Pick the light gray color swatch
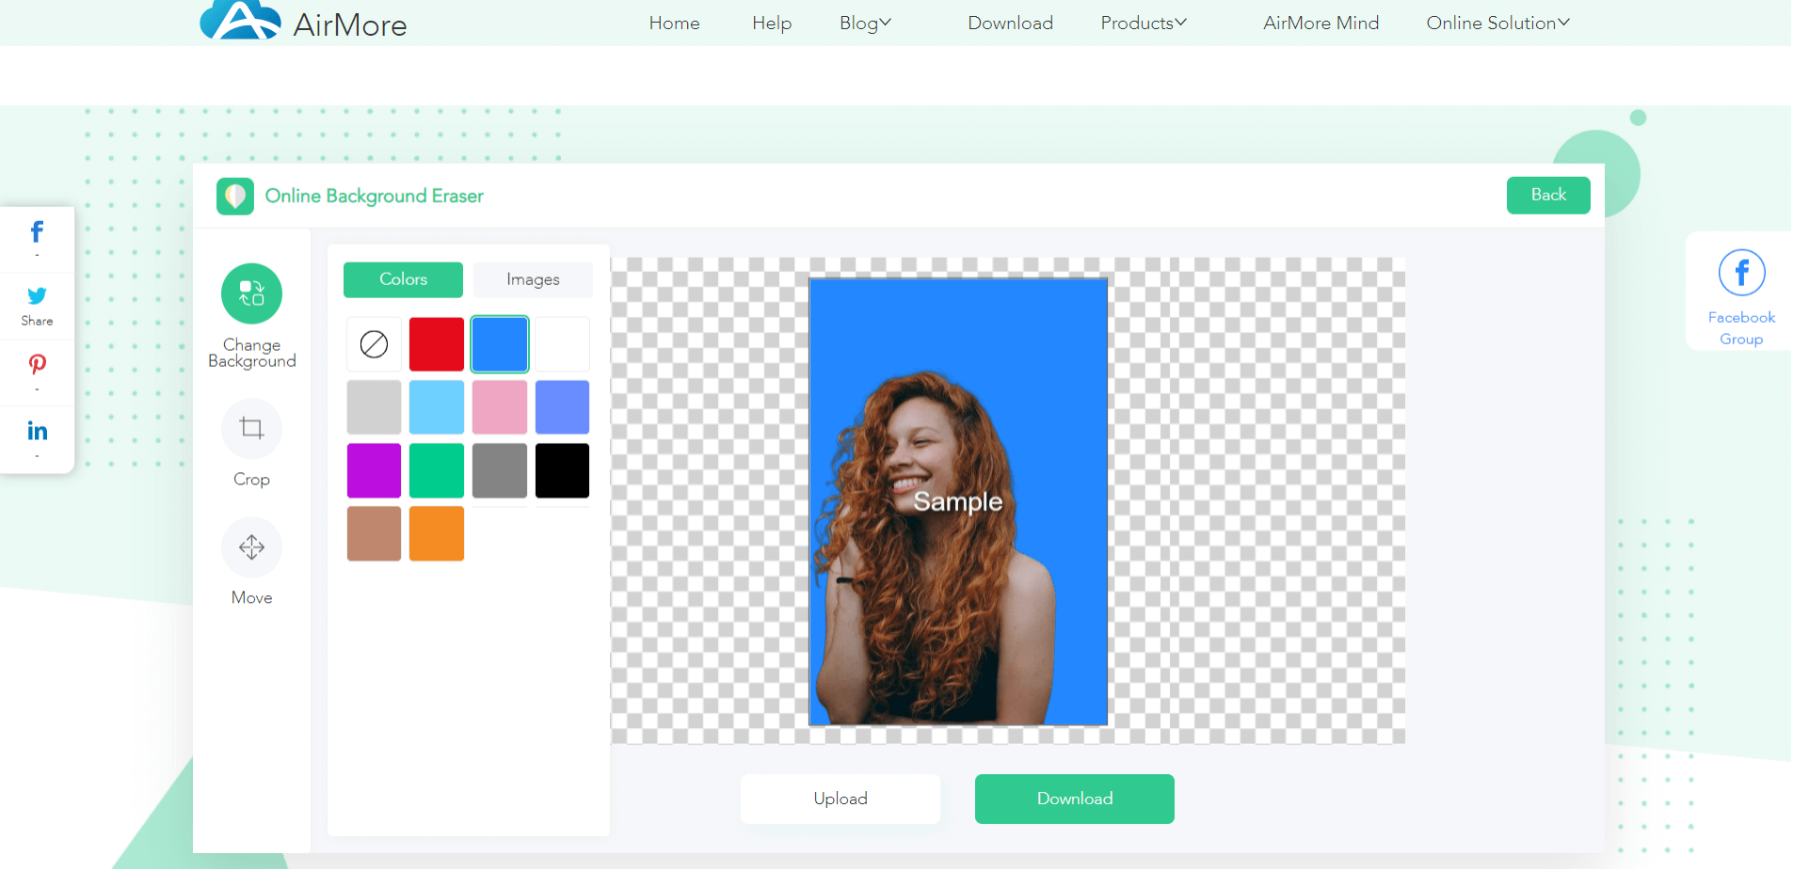Image resolution: width=1793 pixels, height=870 pixels. point(374,407)
